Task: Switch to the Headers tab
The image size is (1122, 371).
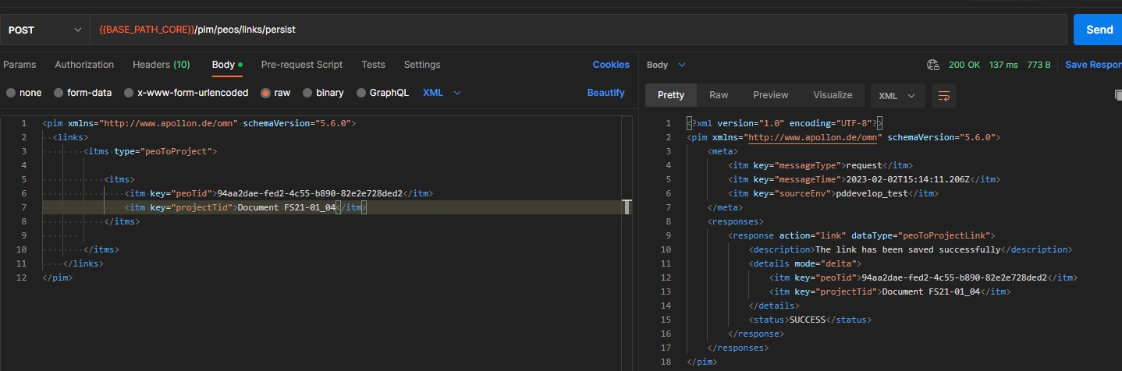Action: tap(161, 65)
